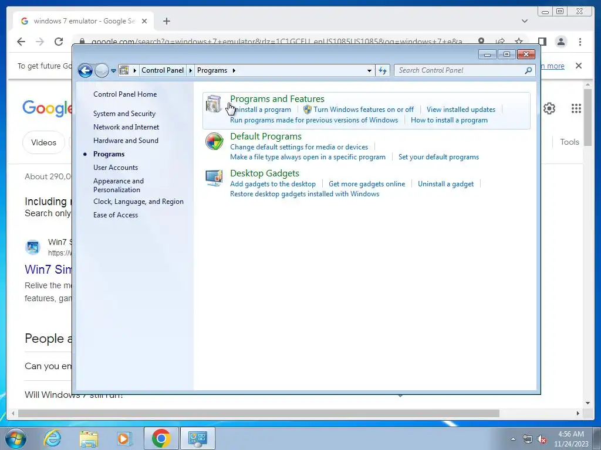Image resolution: width=601 pixels, height=450 pixels.
Task: Go back in Chrome browser
Action: tap(21, 42)
